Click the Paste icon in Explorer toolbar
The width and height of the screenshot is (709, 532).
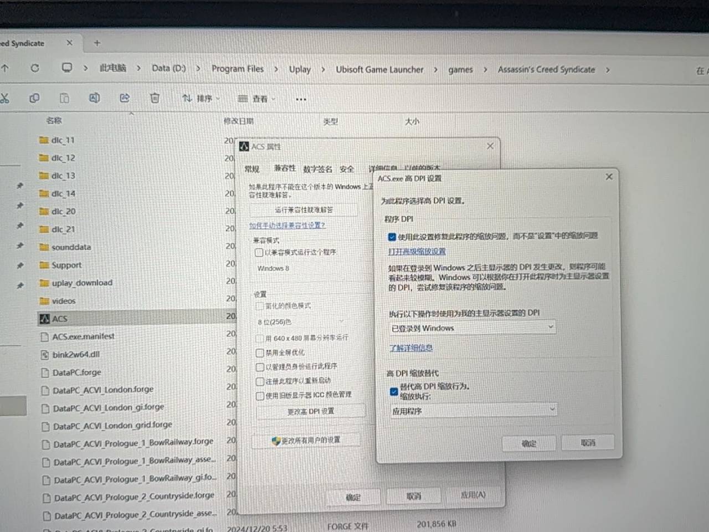coord(64,99)
